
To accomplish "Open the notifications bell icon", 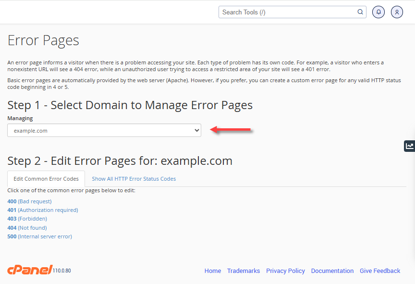I will (378, 12).
